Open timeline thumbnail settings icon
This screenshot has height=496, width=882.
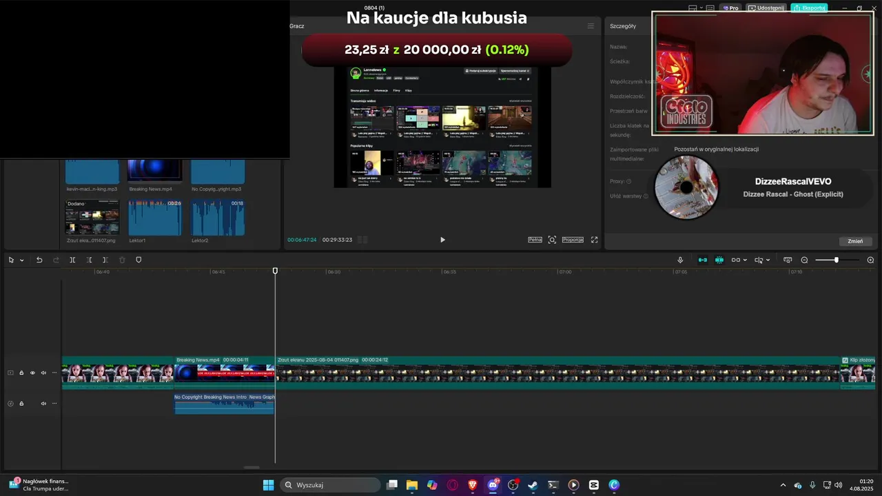coord(788,260)
